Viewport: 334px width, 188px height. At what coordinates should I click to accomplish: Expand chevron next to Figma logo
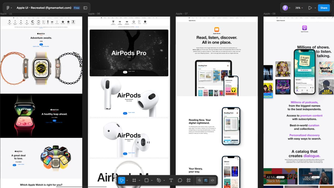click(x=12, y=8)
